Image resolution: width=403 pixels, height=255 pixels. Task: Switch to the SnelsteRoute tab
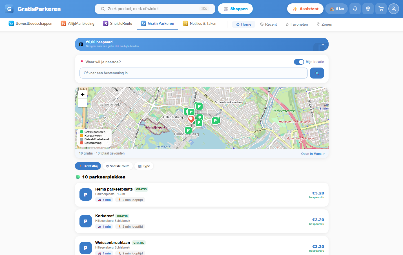(118, 24)
